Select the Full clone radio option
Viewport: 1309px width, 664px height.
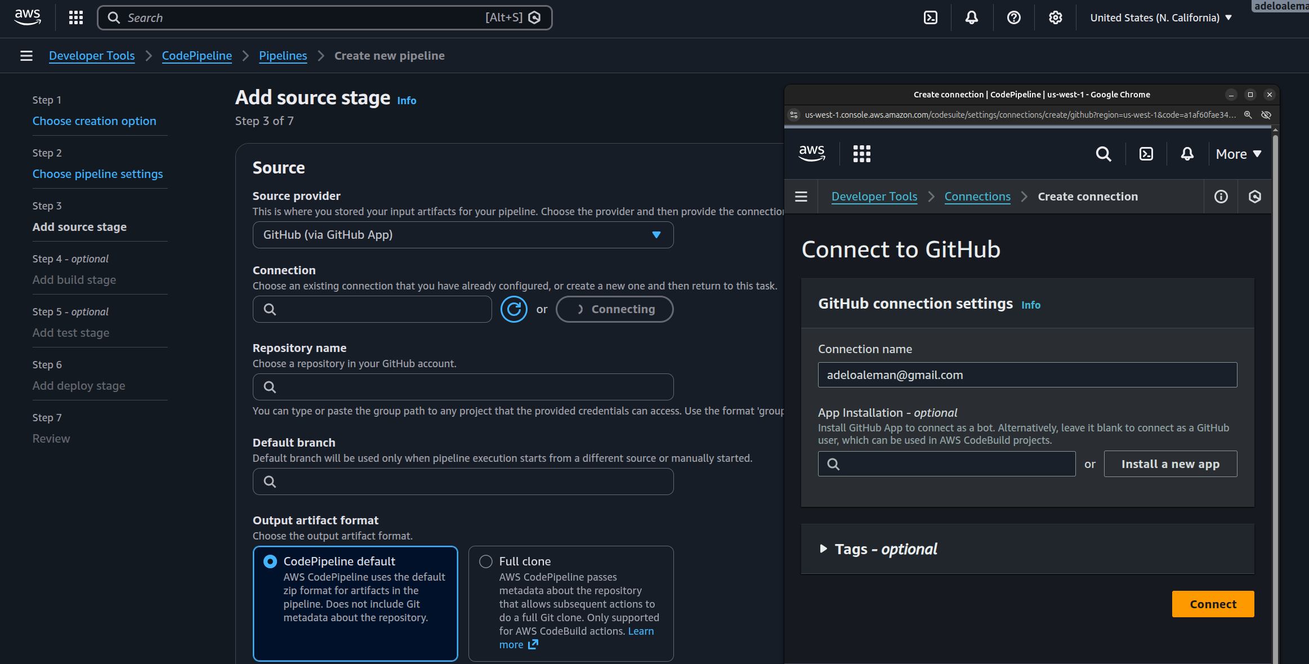coord(485,561)
